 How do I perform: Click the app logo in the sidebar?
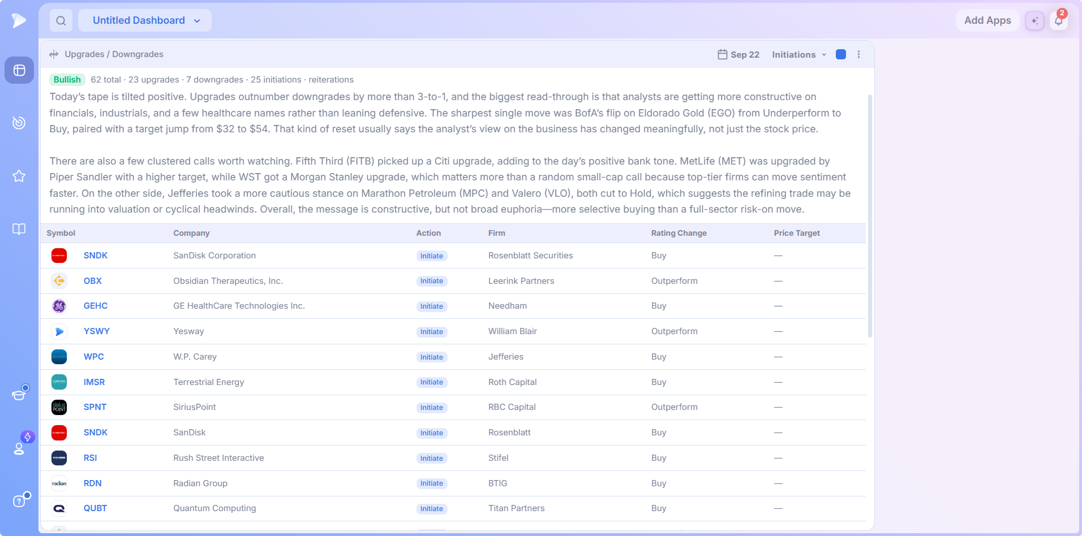pos(19,20)
